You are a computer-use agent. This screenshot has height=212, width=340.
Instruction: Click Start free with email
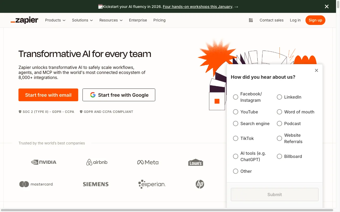click(x=48, y=95)
